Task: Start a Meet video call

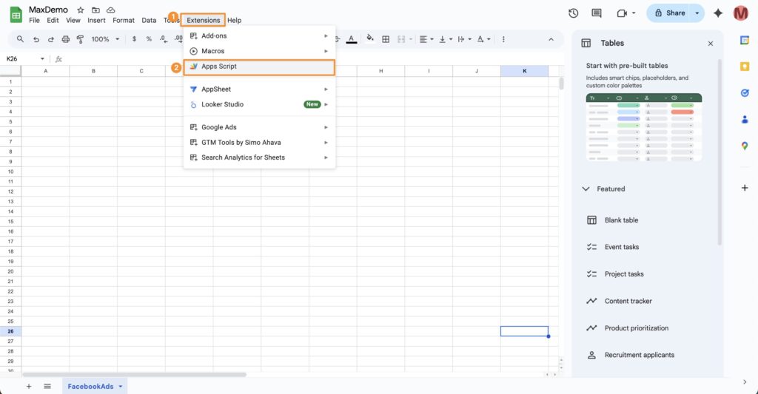Action: 622,13
